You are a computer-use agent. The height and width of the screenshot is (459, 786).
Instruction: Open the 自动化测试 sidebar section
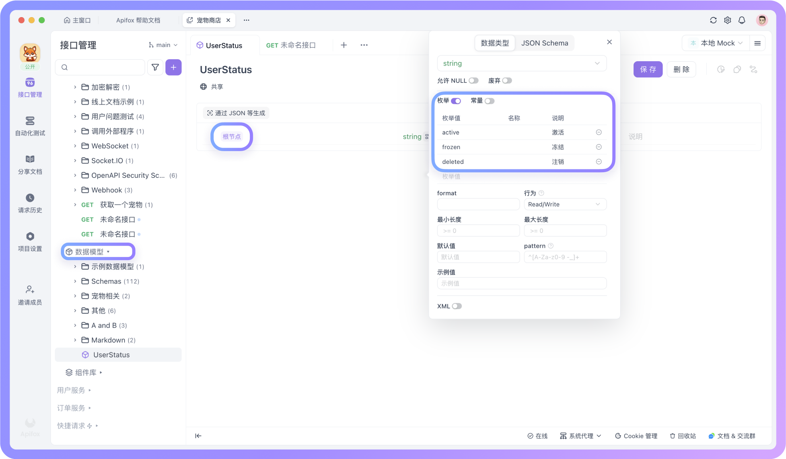click(x=30, y=126)
